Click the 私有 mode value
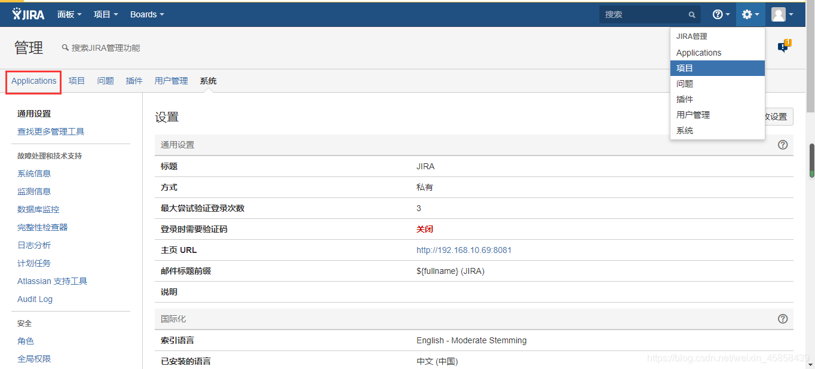Viewport: 815px width, 369px height. 425,187
